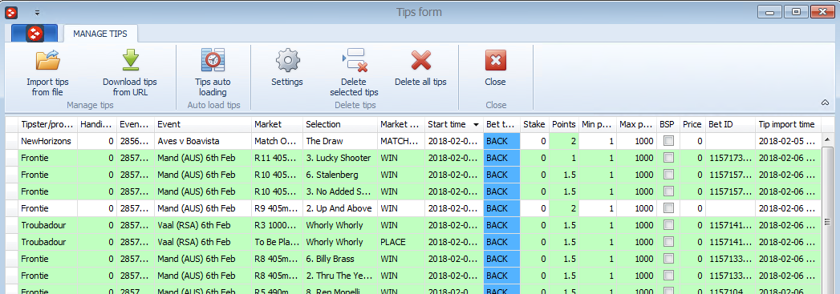Click 2. Thru The Ye... selection cell

point(340,276)
